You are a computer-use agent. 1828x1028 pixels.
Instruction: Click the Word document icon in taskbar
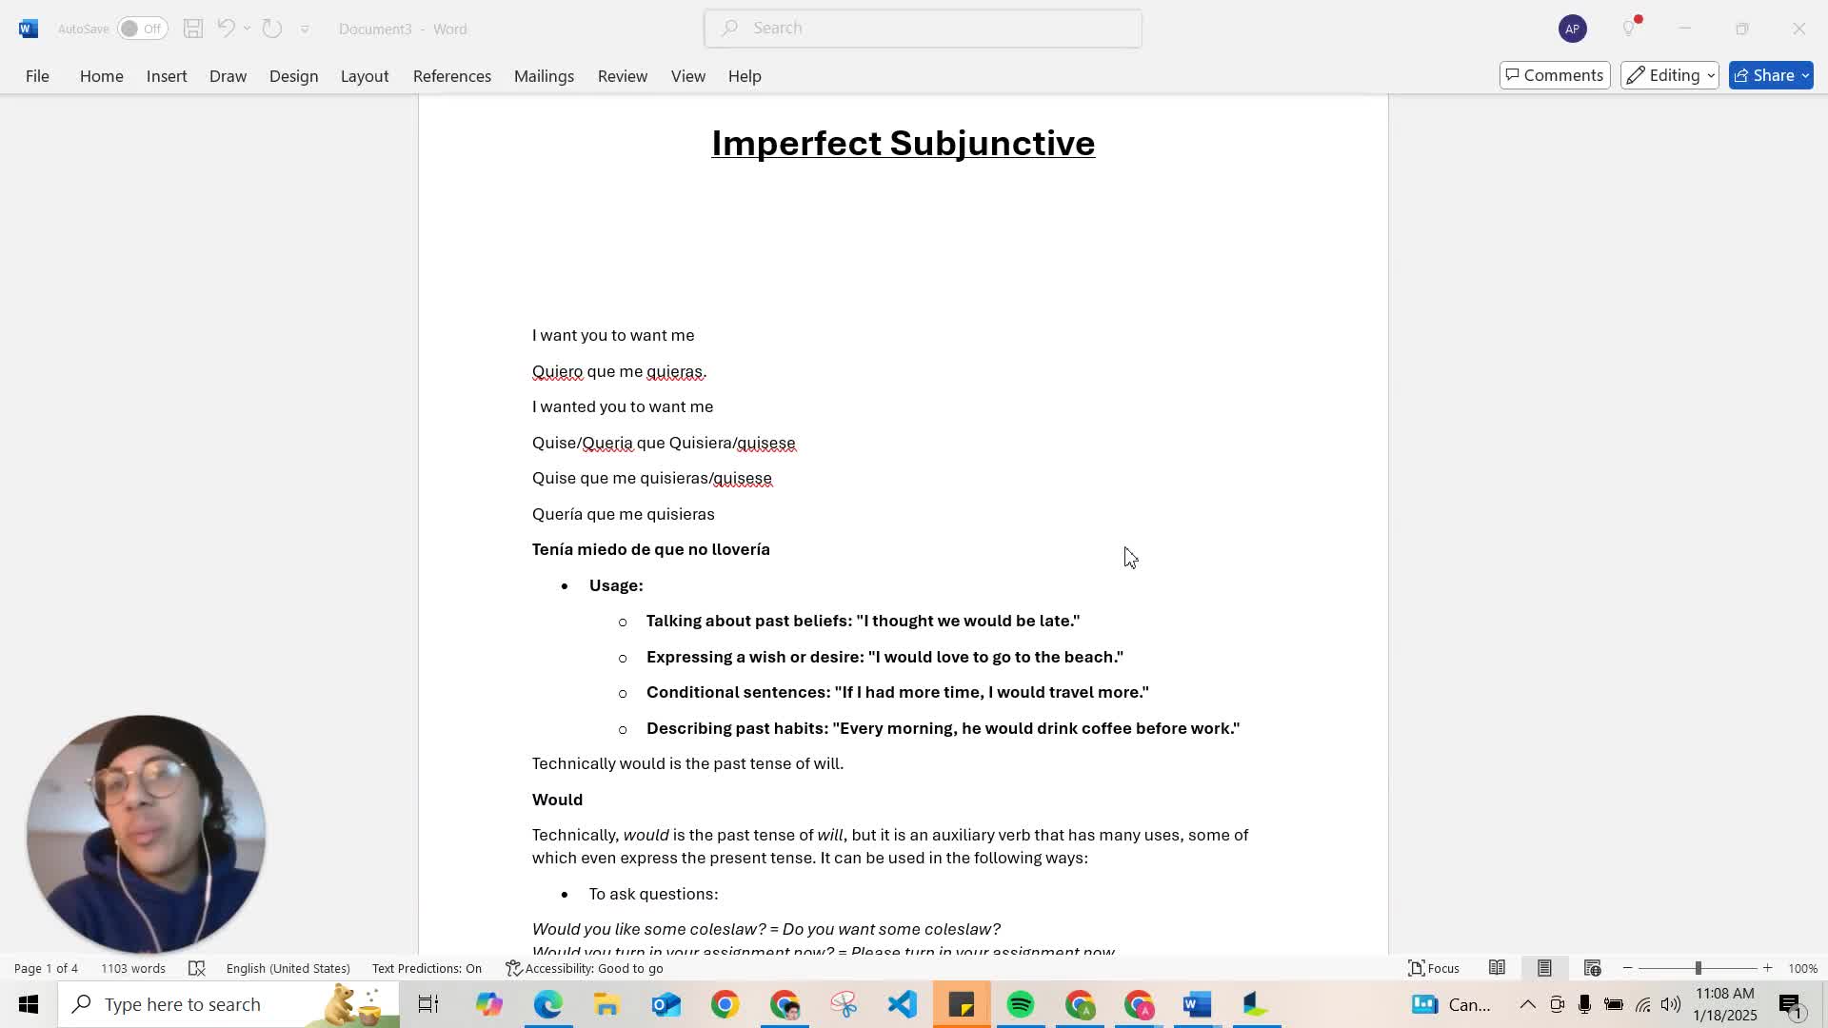click(1197, 1004)
